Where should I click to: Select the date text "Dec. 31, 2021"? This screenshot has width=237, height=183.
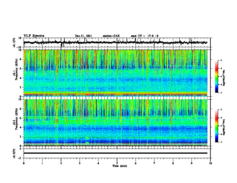point(83,36)
